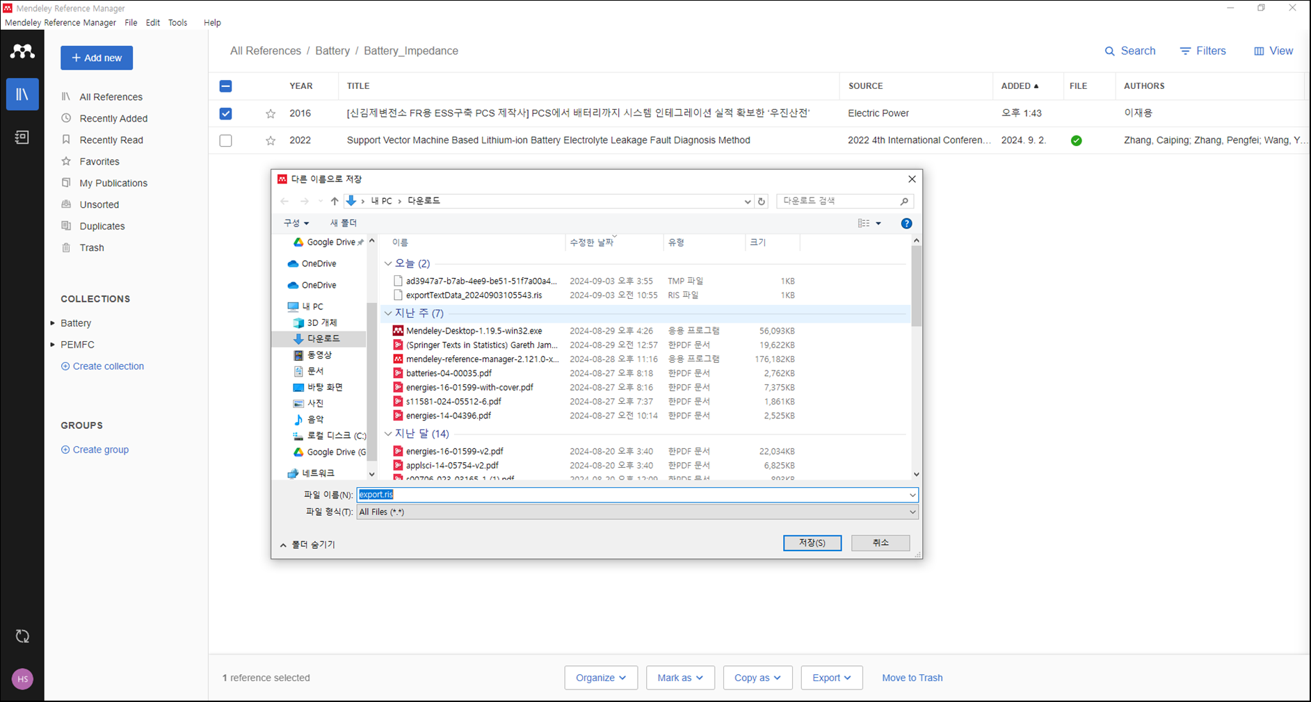Check the 2022 reference checkbox
This screenshot has width=1311, height=702.
(x=225, y=140)
